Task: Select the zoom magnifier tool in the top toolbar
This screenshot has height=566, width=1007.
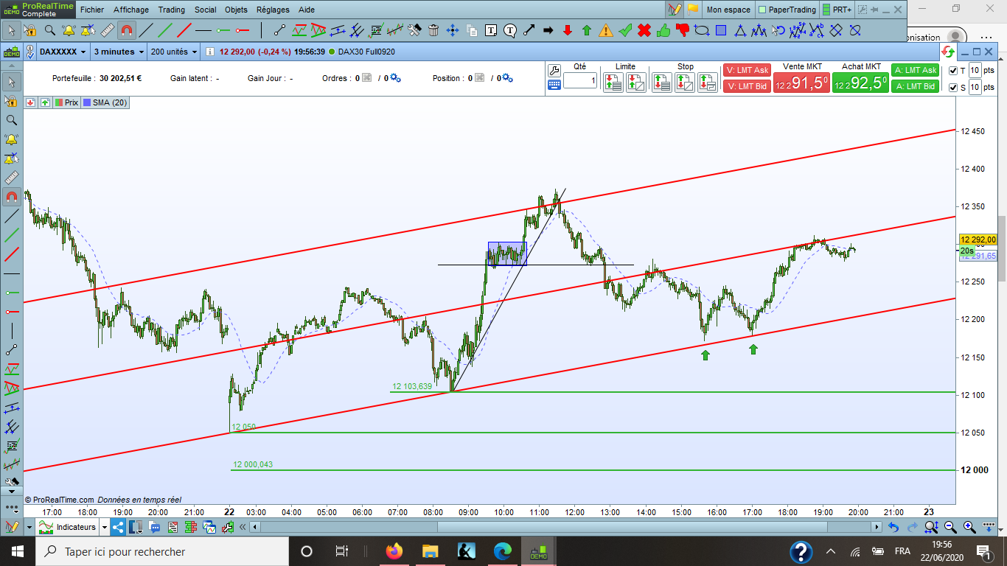Action: pos(49,30)
